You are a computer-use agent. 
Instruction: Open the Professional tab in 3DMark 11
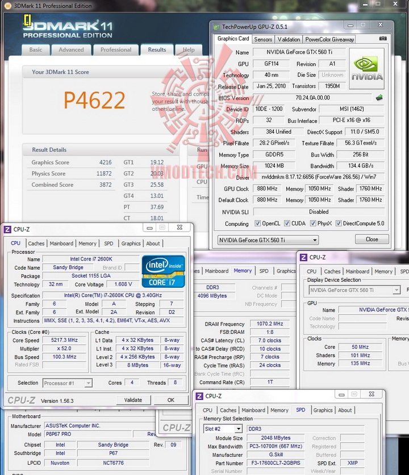coord(116,49)
